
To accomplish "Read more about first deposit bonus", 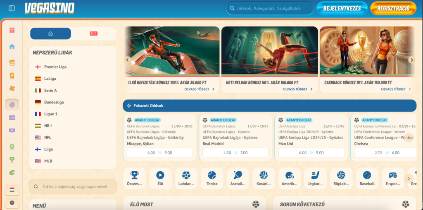I will (200, 89).
